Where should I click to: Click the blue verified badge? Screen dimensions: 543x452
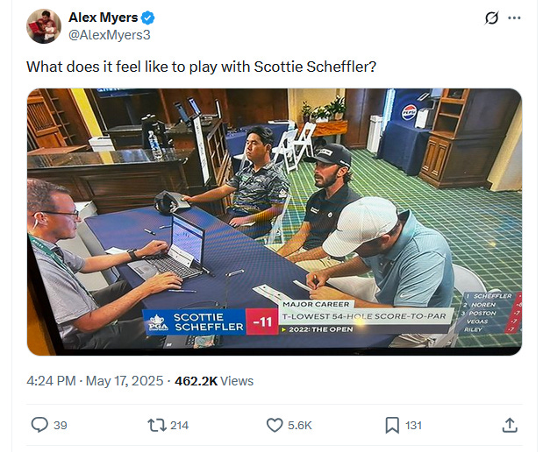pos(148,18)
